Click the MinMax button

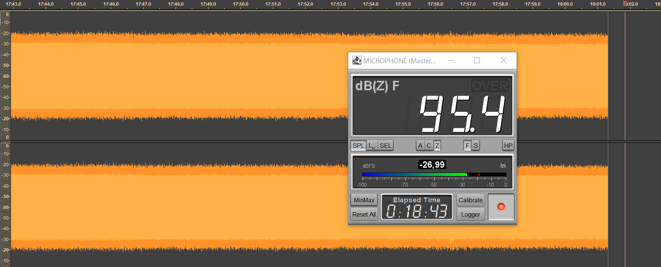pos(364,200)
